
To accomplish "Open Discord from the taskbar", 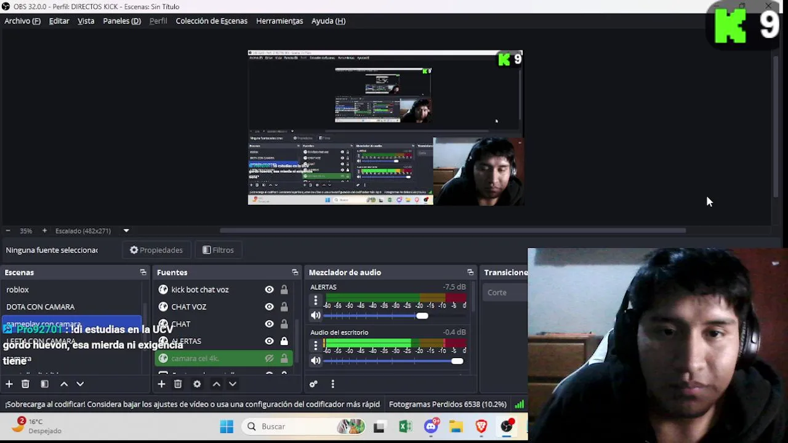I will [431, 426].
